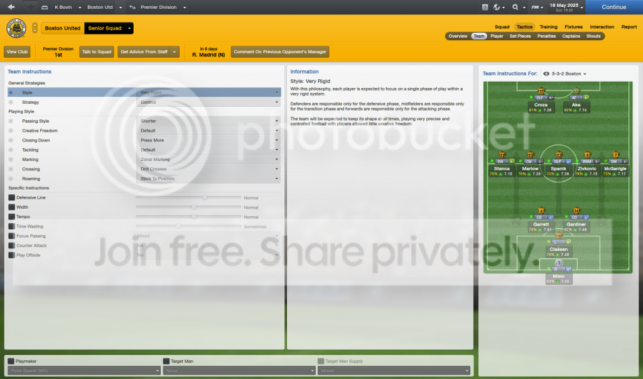Open the help question mark icon
643x379 pixels.
tap(485, 7)
